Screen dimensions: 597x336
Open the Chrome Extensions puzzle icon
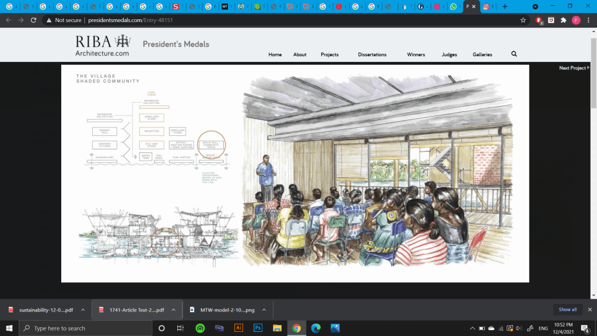[x=563, y=20]
